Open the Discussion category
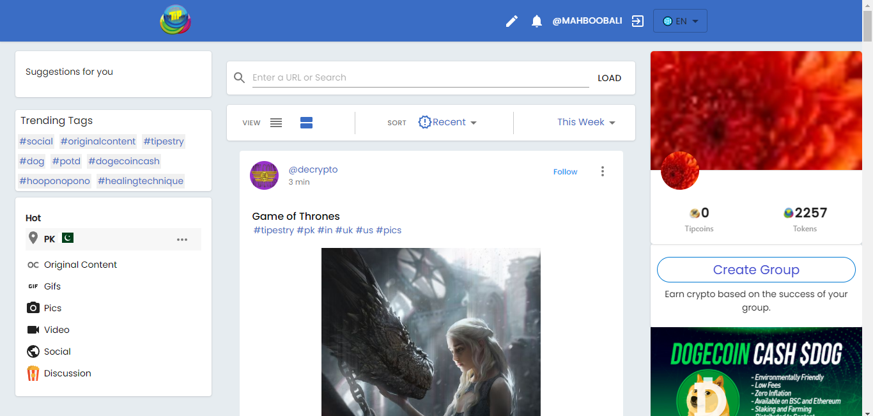 coord(68,373)
